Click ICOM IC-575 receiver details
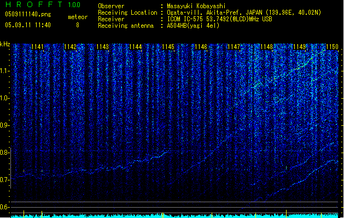The height and width of the screenshot is (218, 344). point(219,19)
